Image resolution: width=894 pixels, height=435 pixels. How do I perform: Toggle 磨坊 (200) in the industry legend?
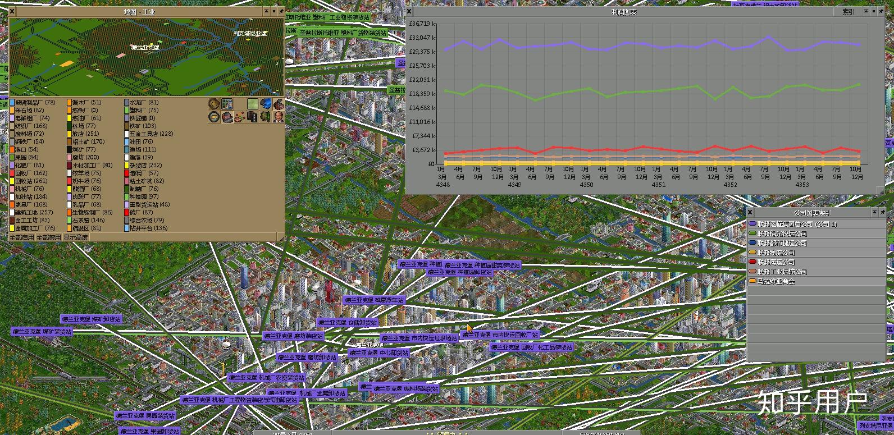83,158
